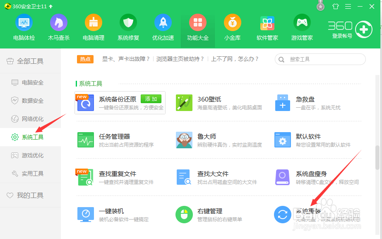
Task: Open 电脑清理 cleanup icon
Action: 94,23
